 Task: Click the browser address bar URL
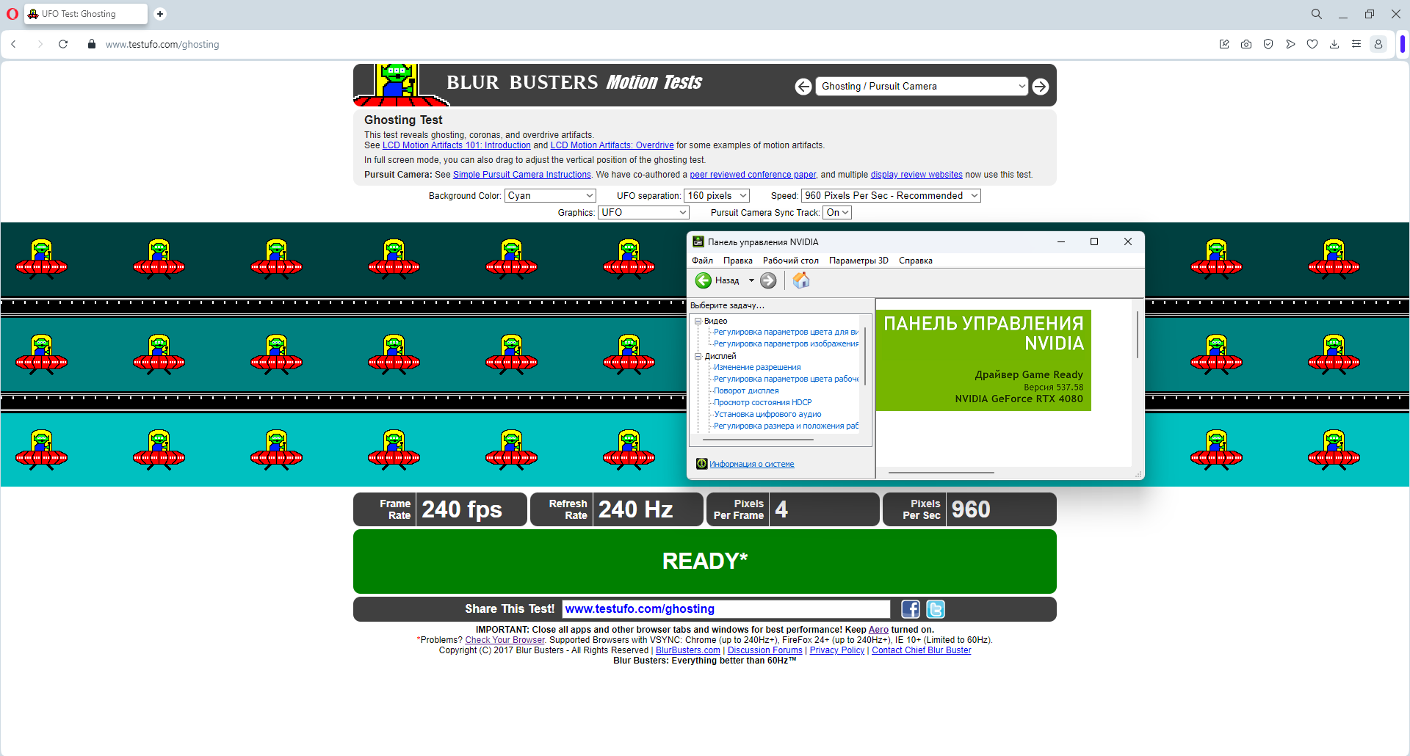[x=162, y=44]
